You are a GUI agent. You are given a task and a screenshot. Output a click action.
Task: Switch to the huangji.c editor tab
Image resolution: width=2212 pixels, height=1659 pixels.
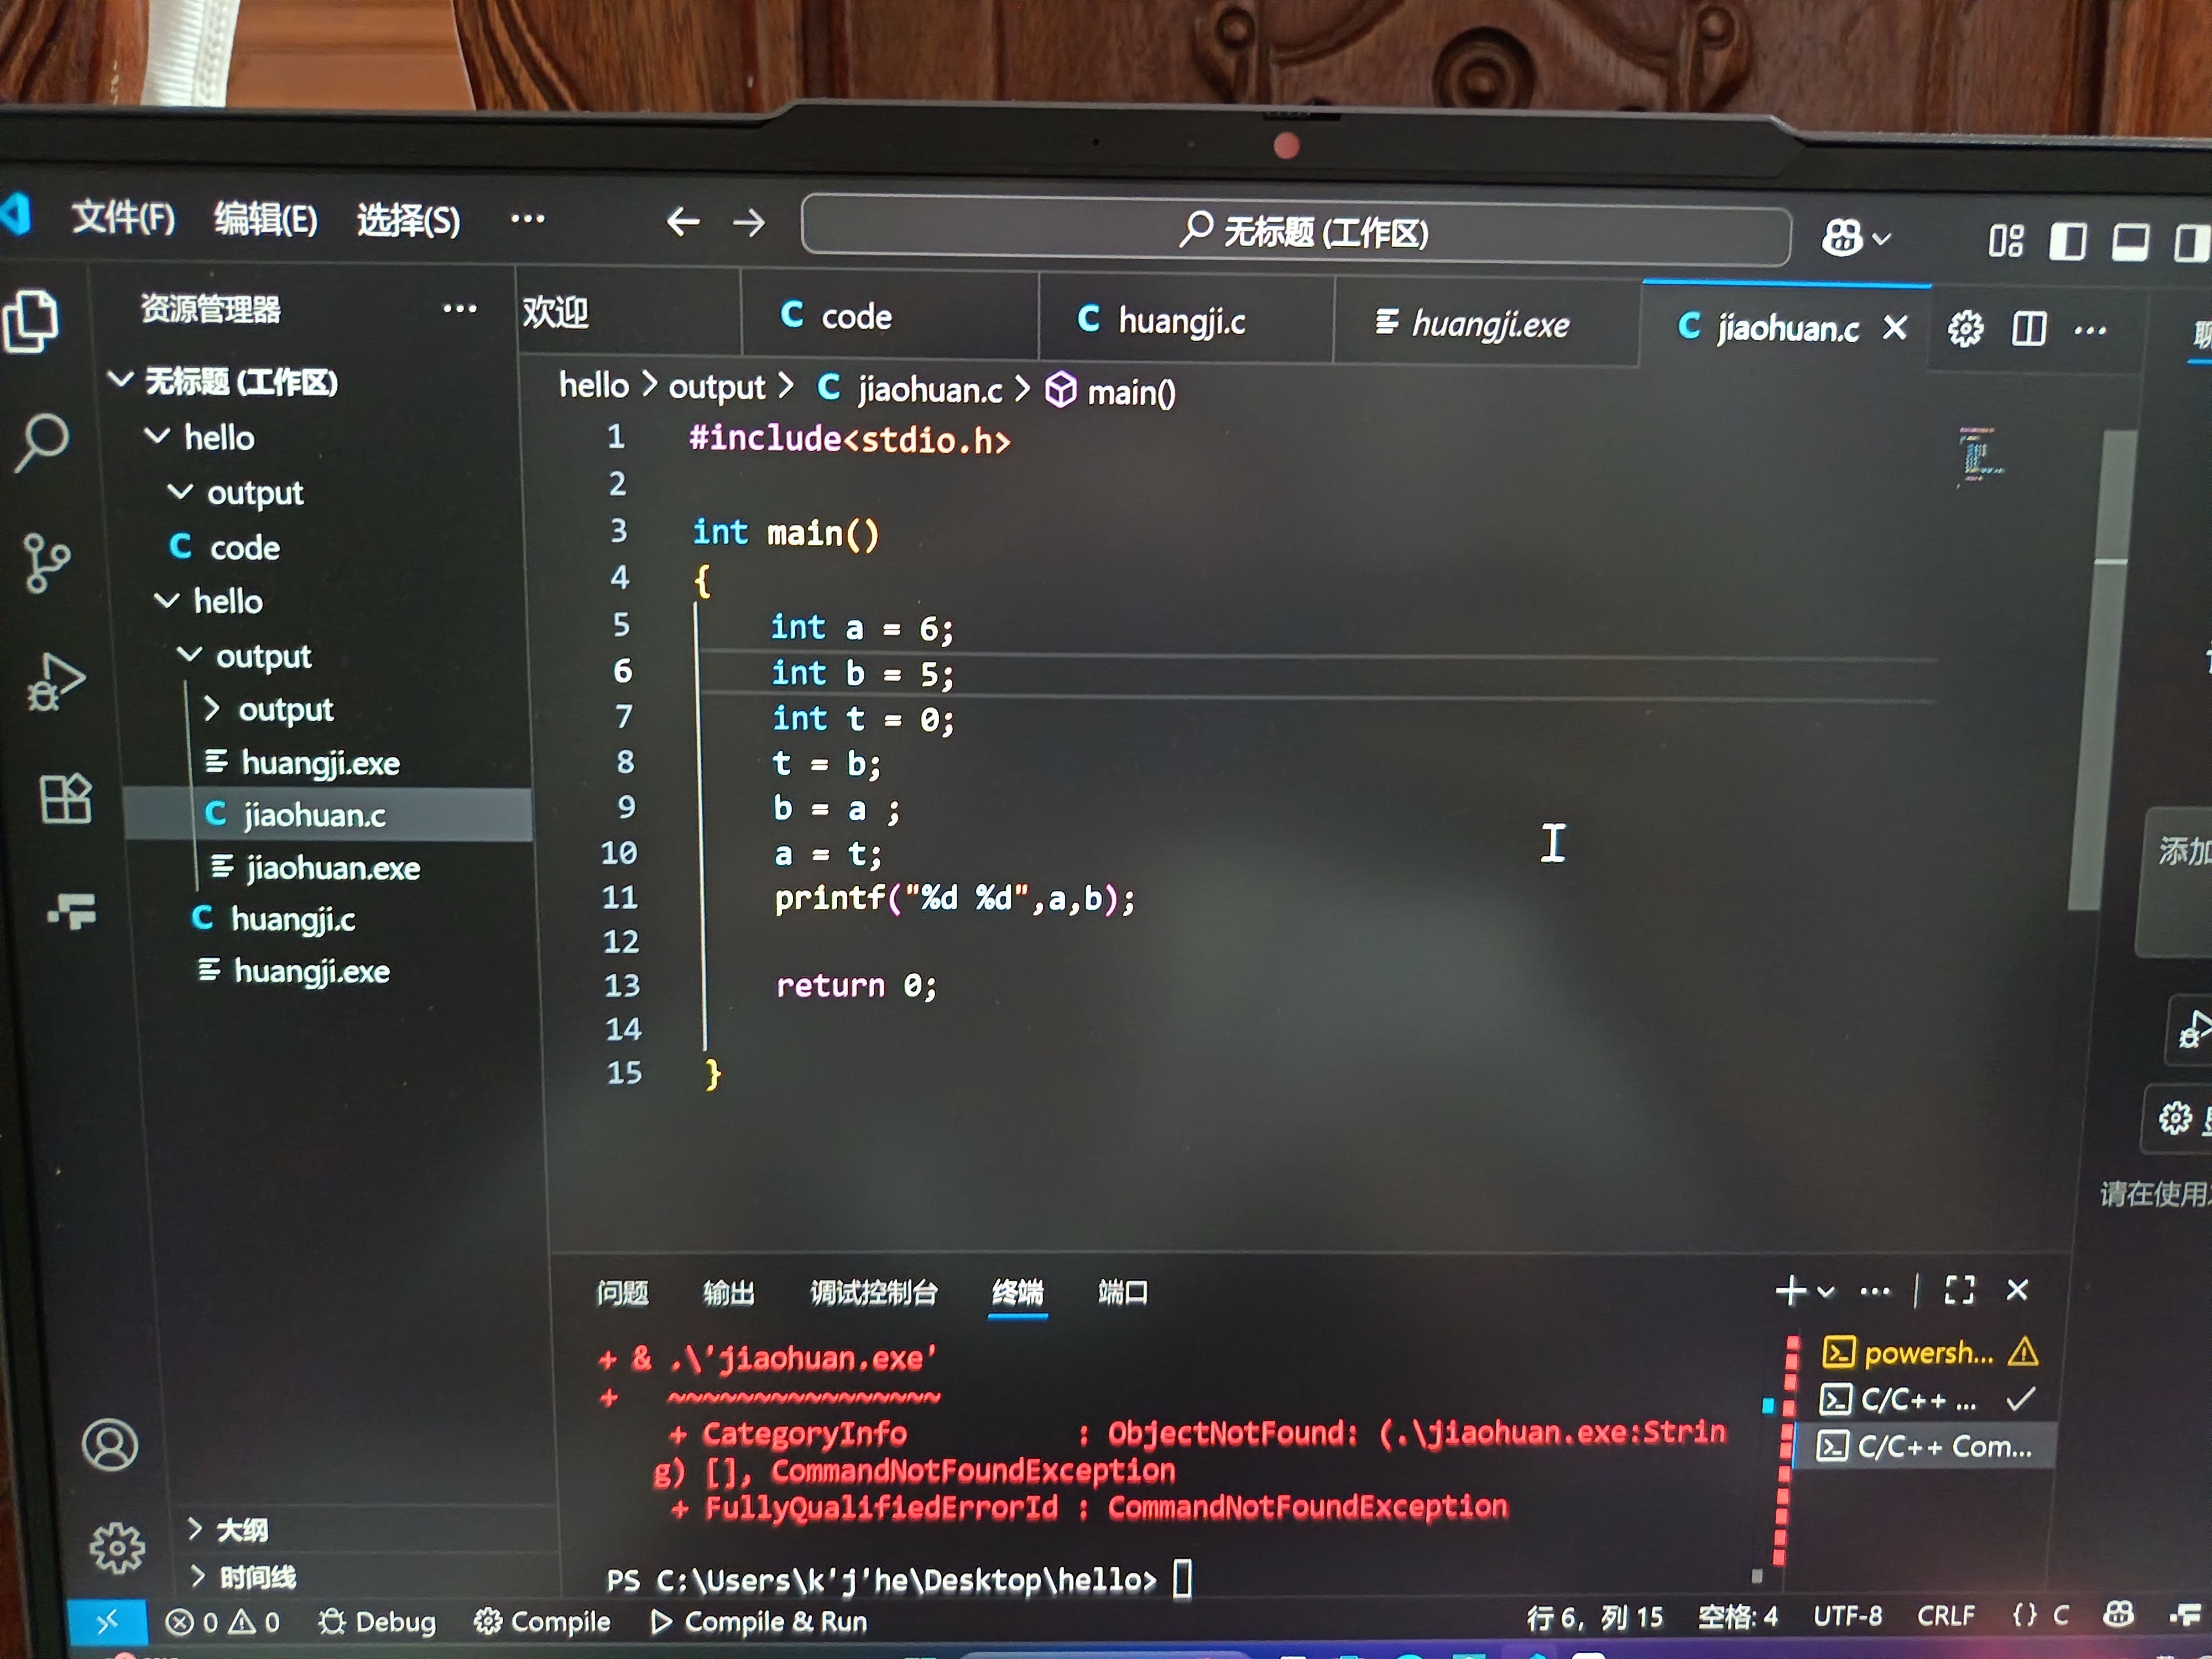(x=1180, y=321)
